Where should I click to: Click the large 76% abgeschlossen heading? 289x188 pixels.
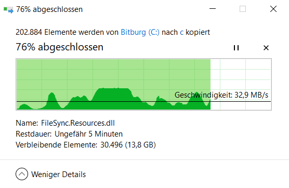pos(60,47)
